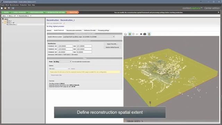Click the fourth toolbar icon after separator

point(13,8)
